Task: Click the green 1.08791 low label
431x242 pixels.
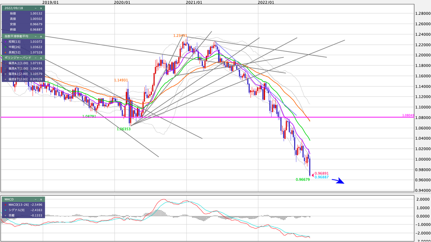Action: click(89, 116)
